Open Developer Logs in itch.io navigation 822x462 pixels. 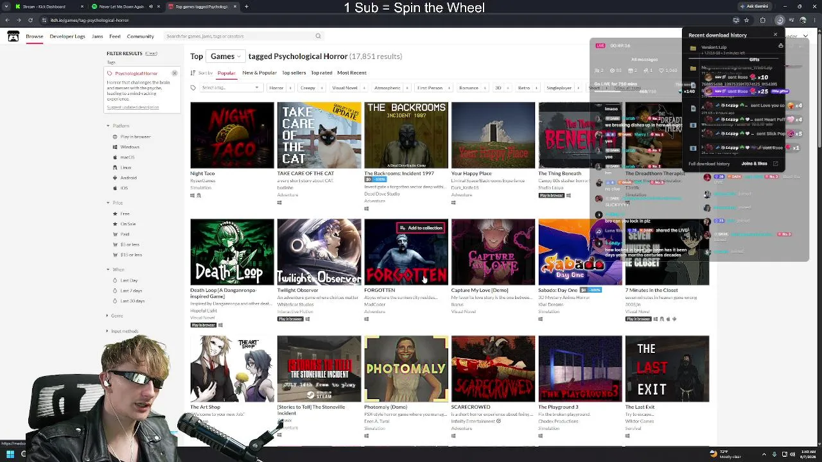click(x=67, y=37)
